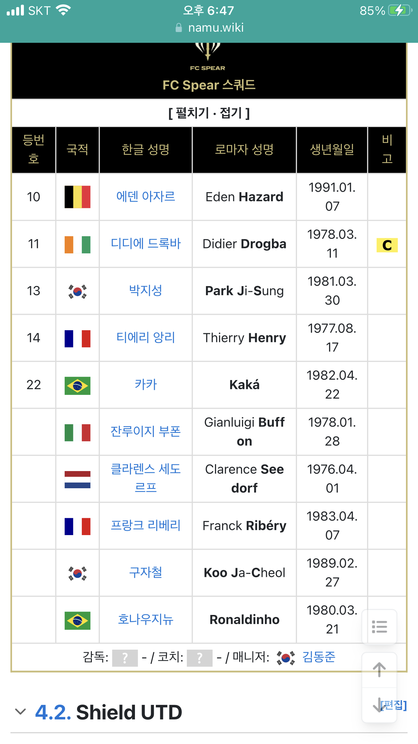Click the yellow captain C badge

[387, 245]
